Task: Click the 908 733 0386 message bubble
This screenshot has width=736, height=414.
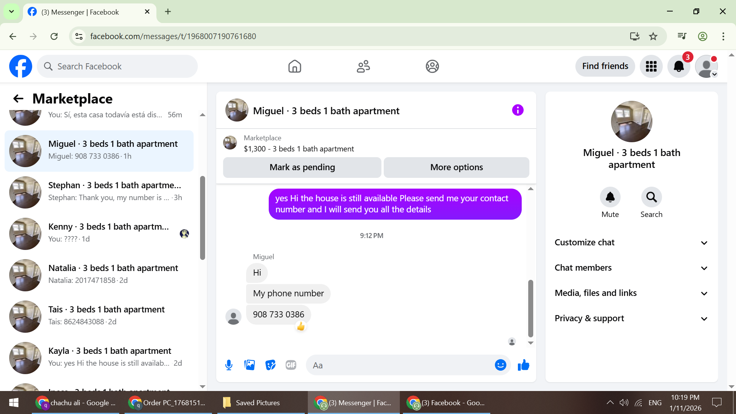Action: pos(278,315)
